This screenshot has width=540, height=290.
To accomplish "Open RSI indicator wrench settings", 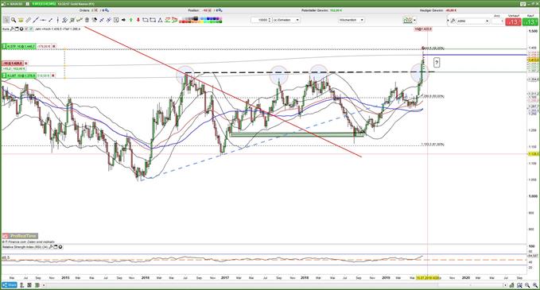I will click(51, 247).
